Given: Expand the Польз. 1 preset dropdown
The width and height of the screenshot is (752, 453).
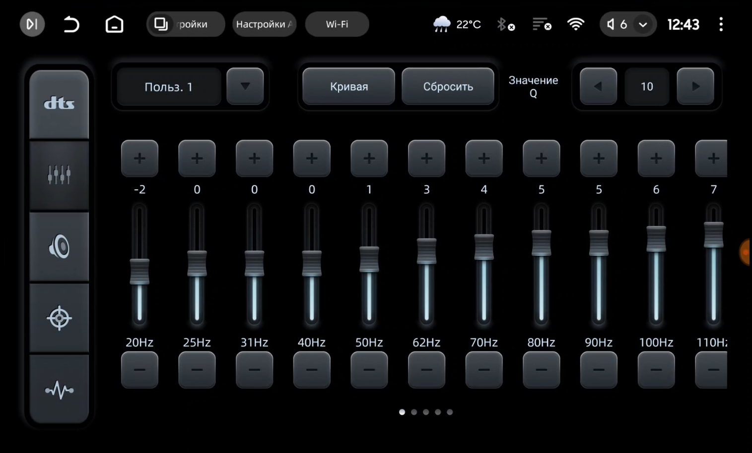Looking at the screenshot, I should click(x=245, y=86).
